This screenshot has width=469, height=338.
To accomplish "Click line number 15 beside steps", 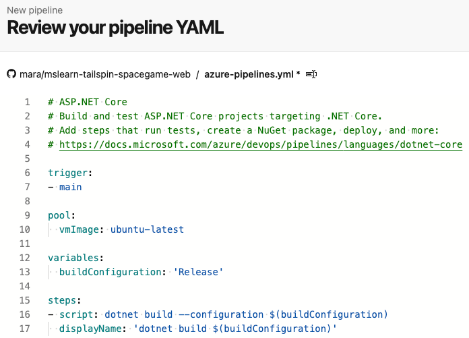I will coord(25,300).
